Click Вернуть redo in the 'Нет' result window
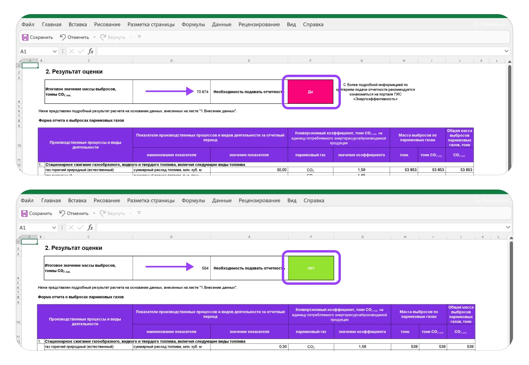The image size is (529, 365). (112, 214)
